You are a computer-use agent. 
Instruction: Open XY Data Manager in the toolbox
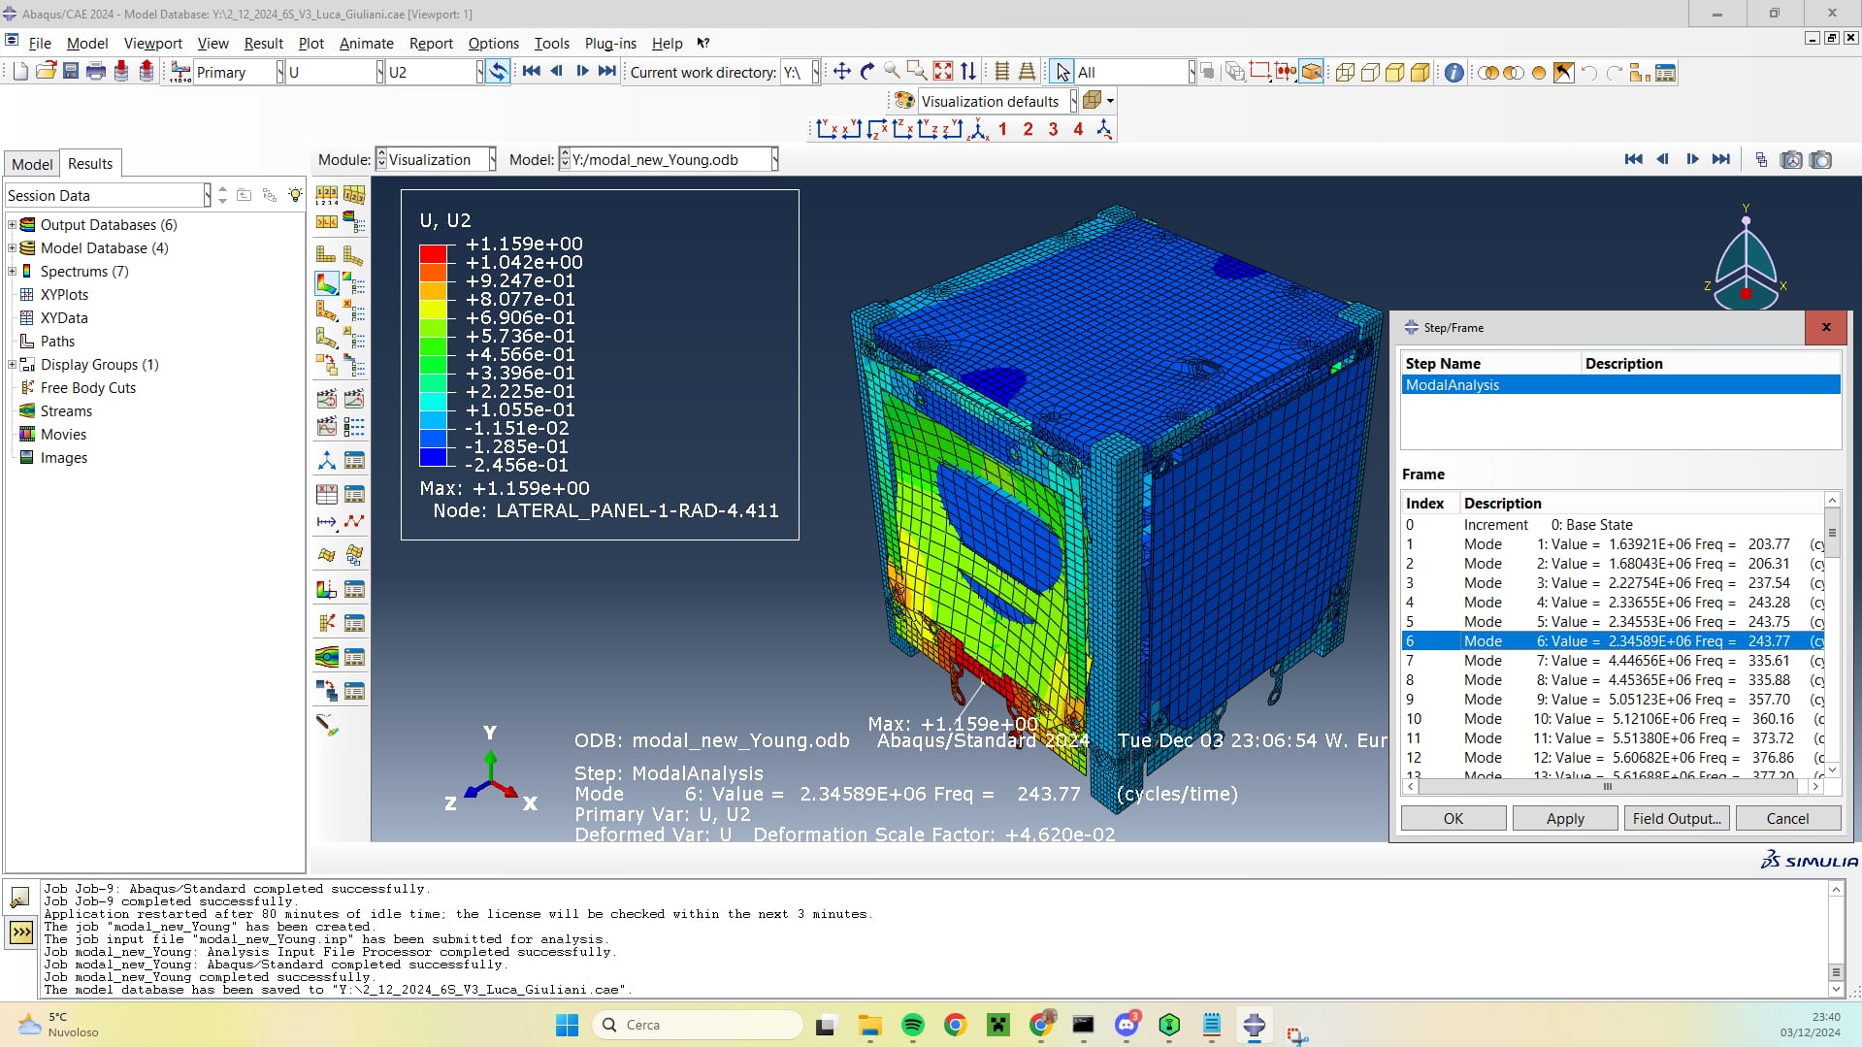point(354,494)
